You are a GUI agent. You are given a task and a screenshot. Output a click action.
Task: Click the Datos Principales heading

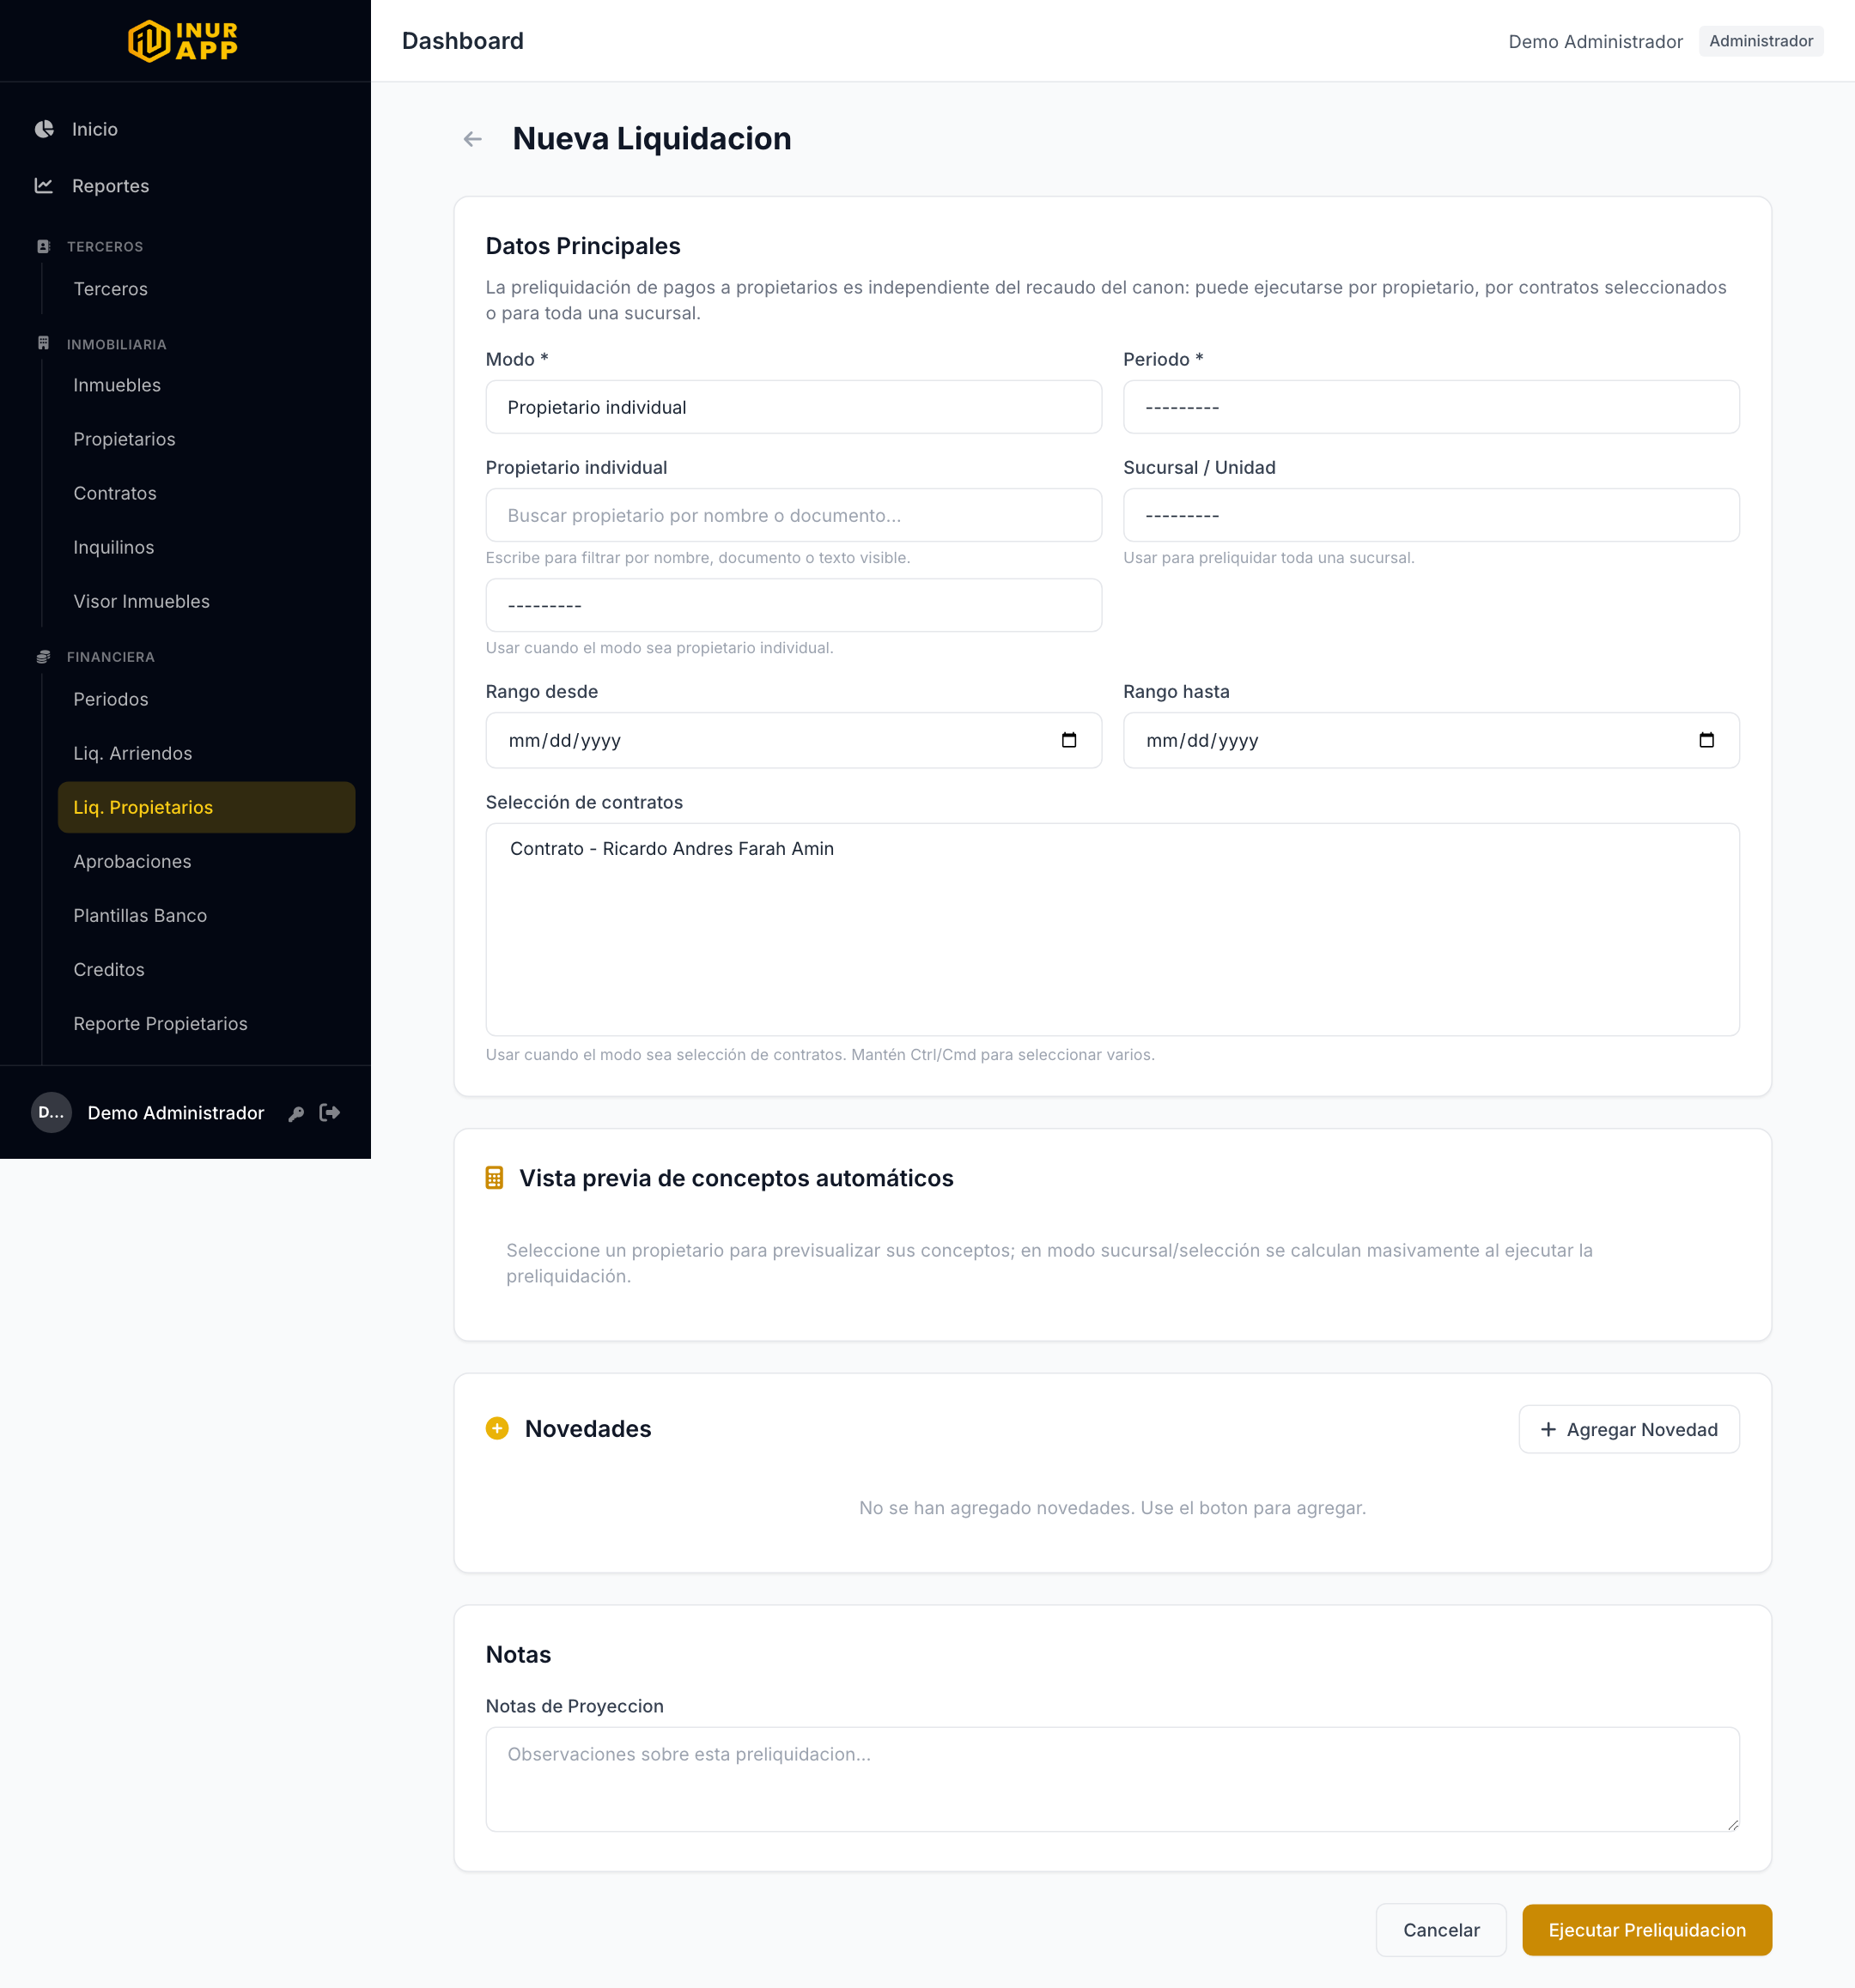pos(582,246)
